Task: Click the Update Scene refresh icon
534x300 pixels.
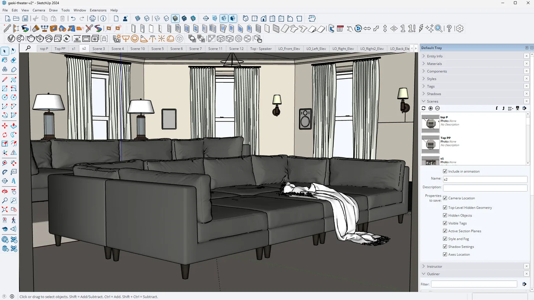Action: (x=423, y=108)
